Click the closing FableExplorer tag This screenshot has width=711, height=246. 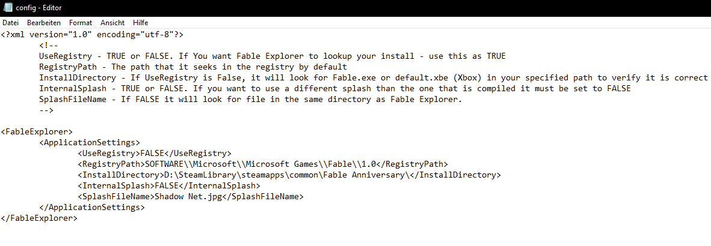point(39,218)
